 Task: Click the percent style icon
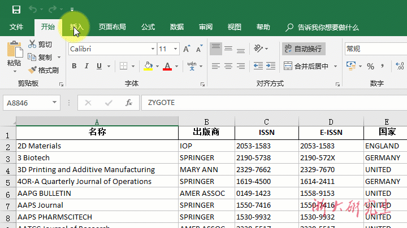point(370,67)
